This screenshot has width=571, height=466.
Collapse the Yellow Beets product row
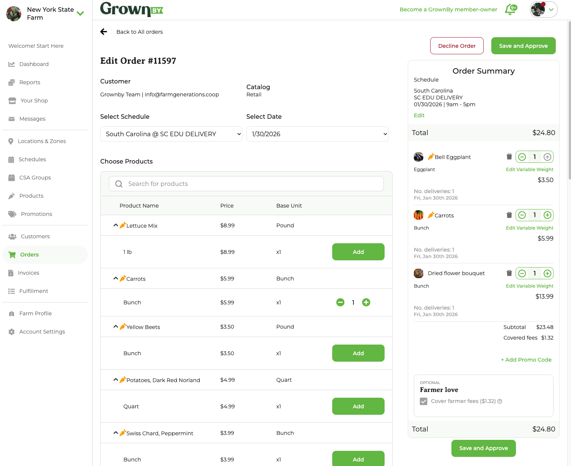click(x=116, y=327)
